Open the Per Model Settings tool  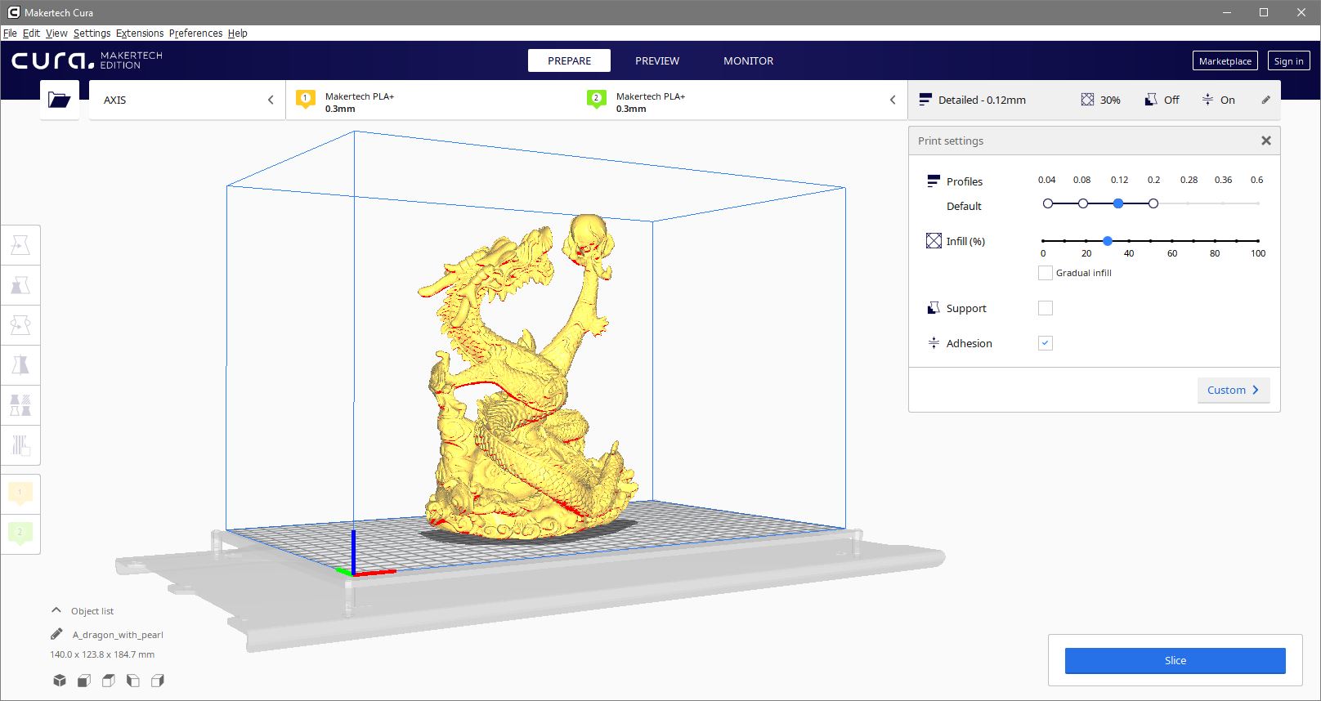click(x=20, y=405)
